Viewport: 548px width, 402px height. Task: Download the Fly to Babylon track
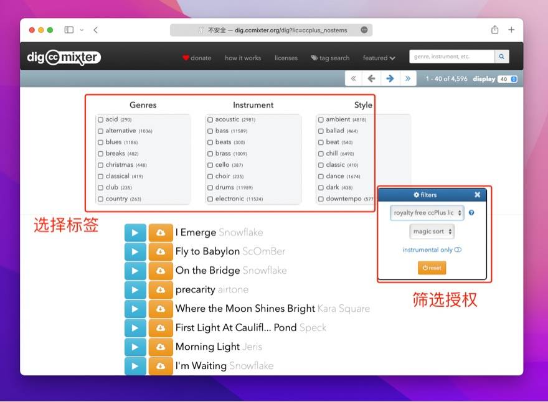coord(160,251)
